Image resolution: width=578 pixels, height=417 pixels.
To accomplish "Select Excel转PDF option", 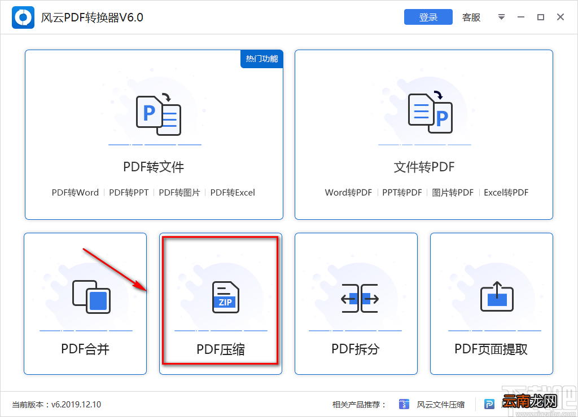I will [x=506, y=193].
